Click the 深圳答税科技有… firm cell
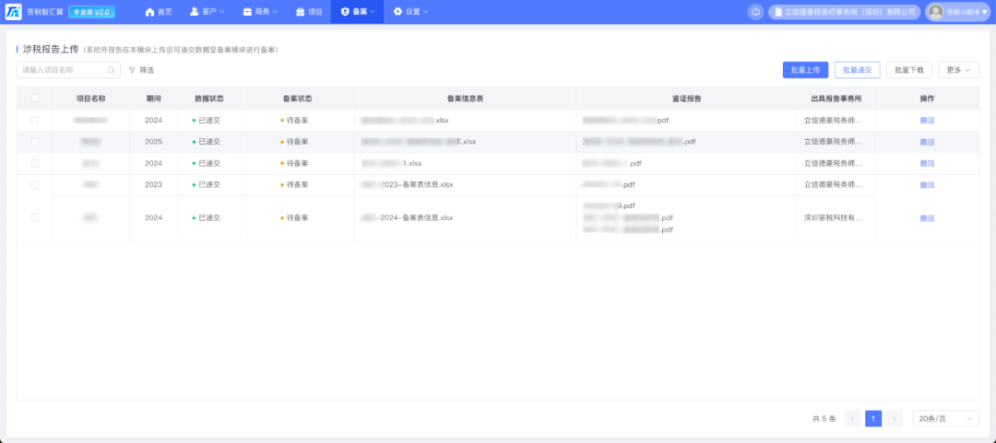The width and height of the screenshot is (996, 443). [833, 217]
